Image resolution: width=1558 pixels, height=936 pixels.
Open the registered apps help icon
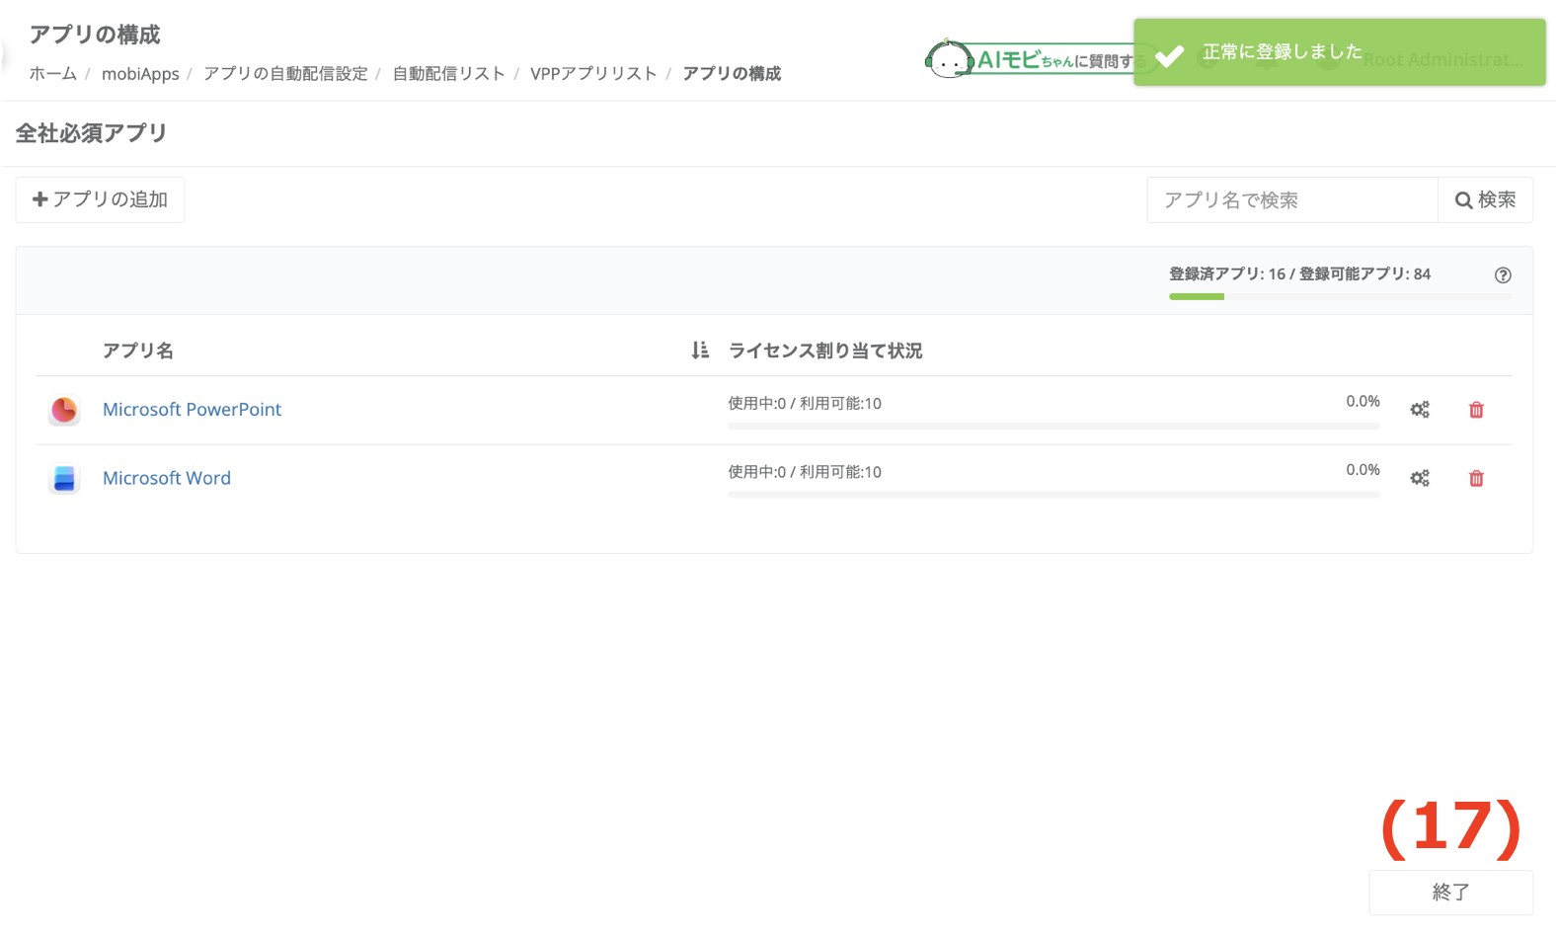[1503, 275]
